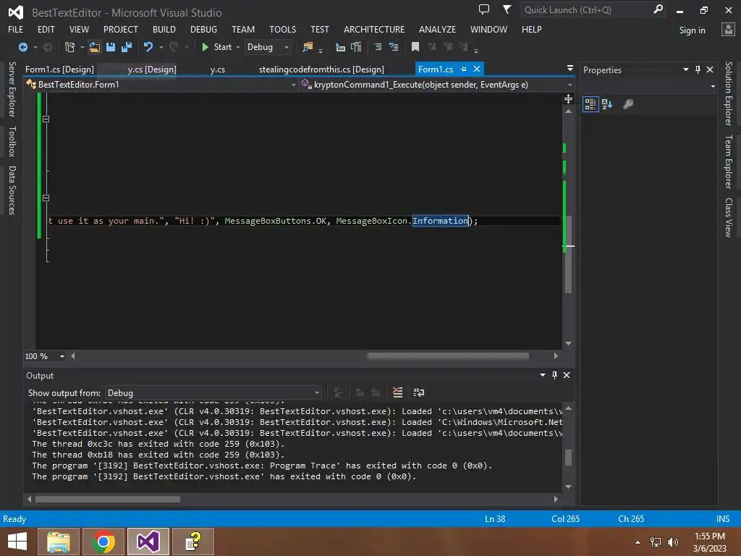The width and height of the screenshot is (741, 556).
Task: Expand the BestTextEditor.Form1 class dropdown
Action: point(293,85)
